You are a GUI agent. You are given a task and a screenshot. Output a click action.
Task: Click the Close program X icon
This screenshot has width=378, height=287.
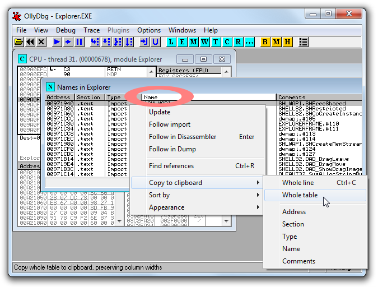pos(41,42)
